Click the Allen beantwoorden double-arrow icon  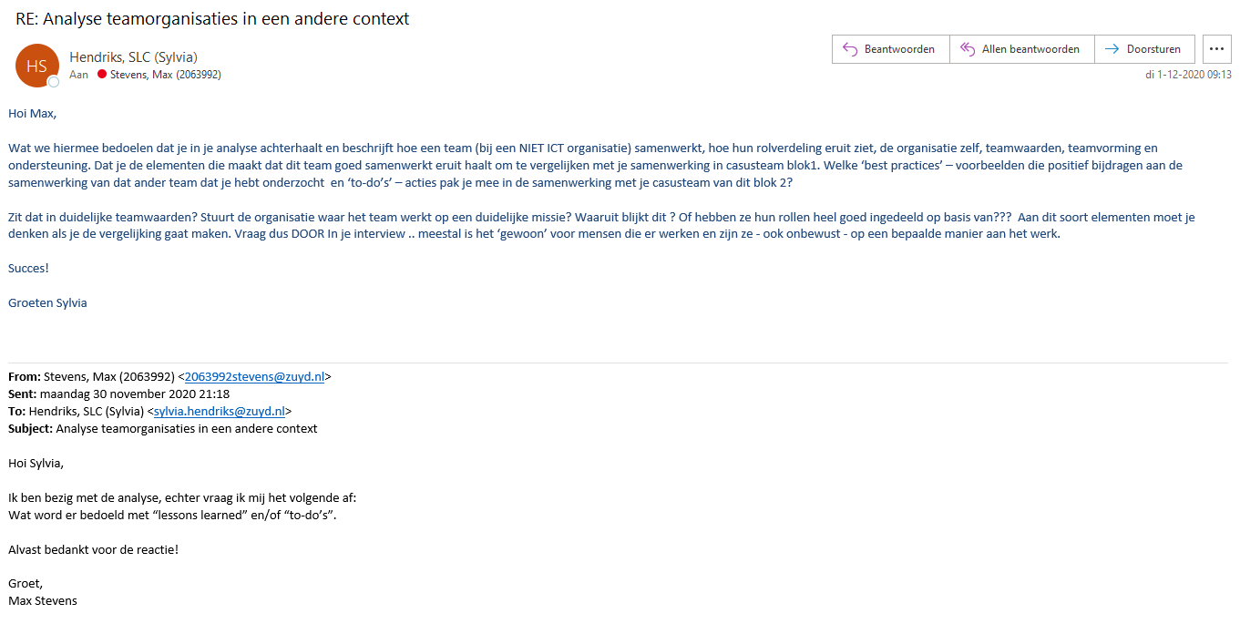967,49
